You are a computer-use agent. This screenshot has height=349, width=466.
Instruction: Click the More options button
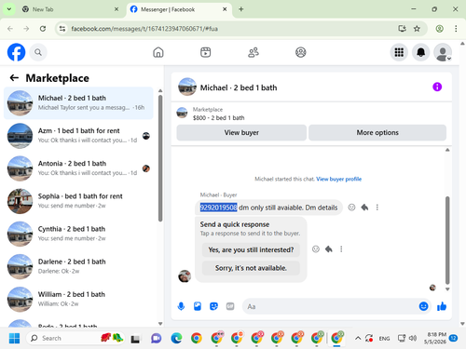pyautogui.click(x=377, y=132)
